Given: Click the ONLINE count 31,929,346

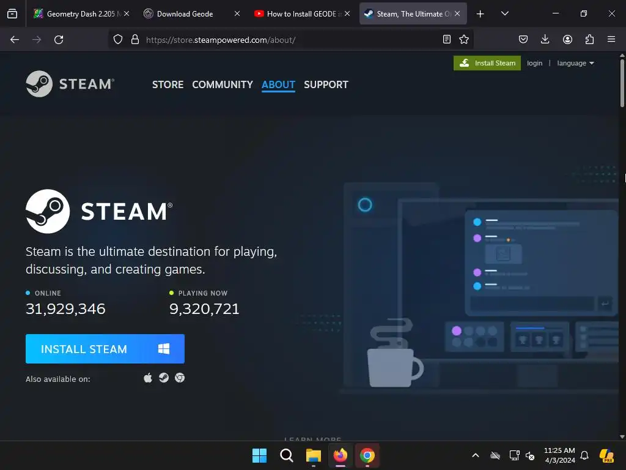Looking at the screenshot, I should pyautogui.click(x=65, y=309).
